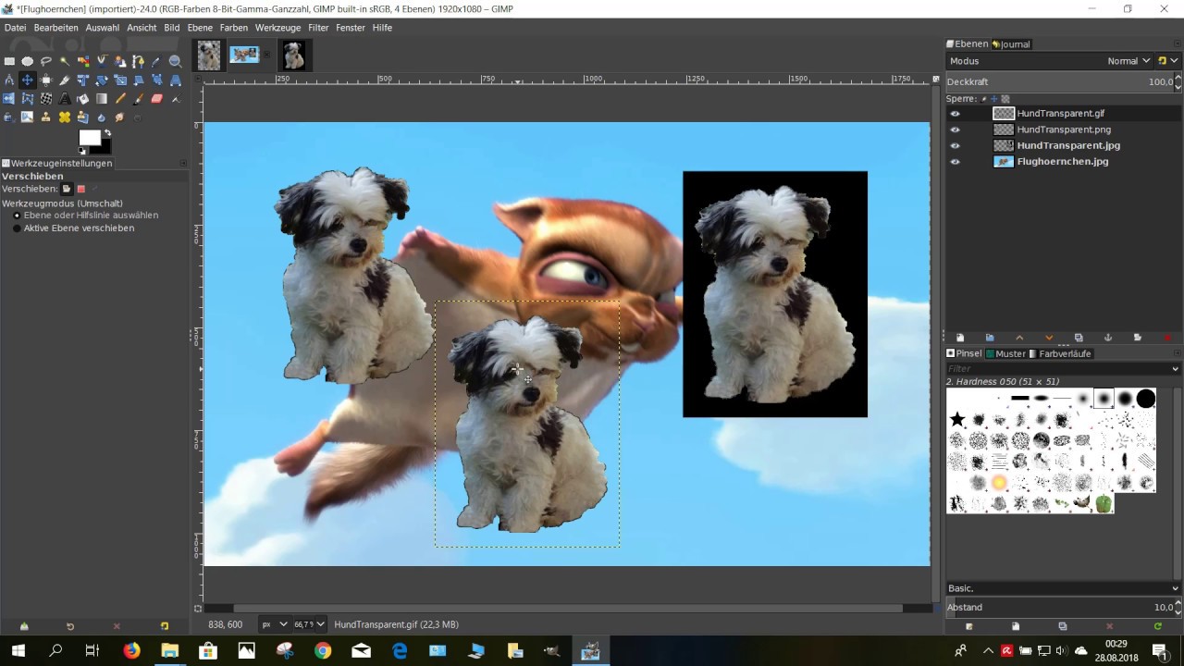Select the Rectangle Select tool

(9, 62)
